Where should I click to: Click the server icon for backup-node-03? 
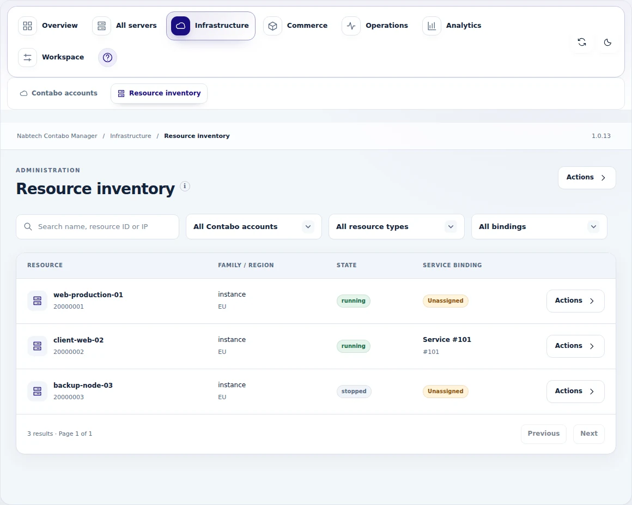37,391
